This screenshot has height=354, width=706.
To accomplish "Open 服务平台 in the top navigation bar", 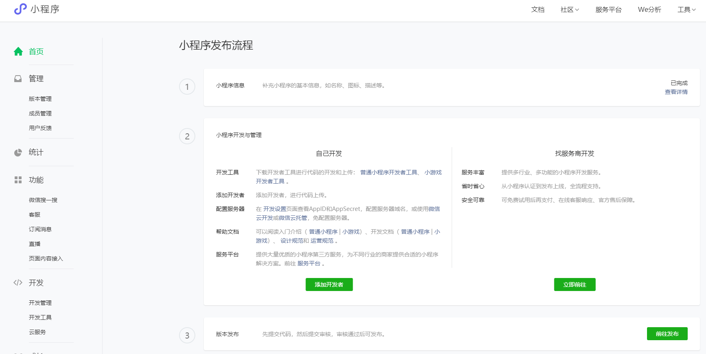I will click(x=608, y=10).
